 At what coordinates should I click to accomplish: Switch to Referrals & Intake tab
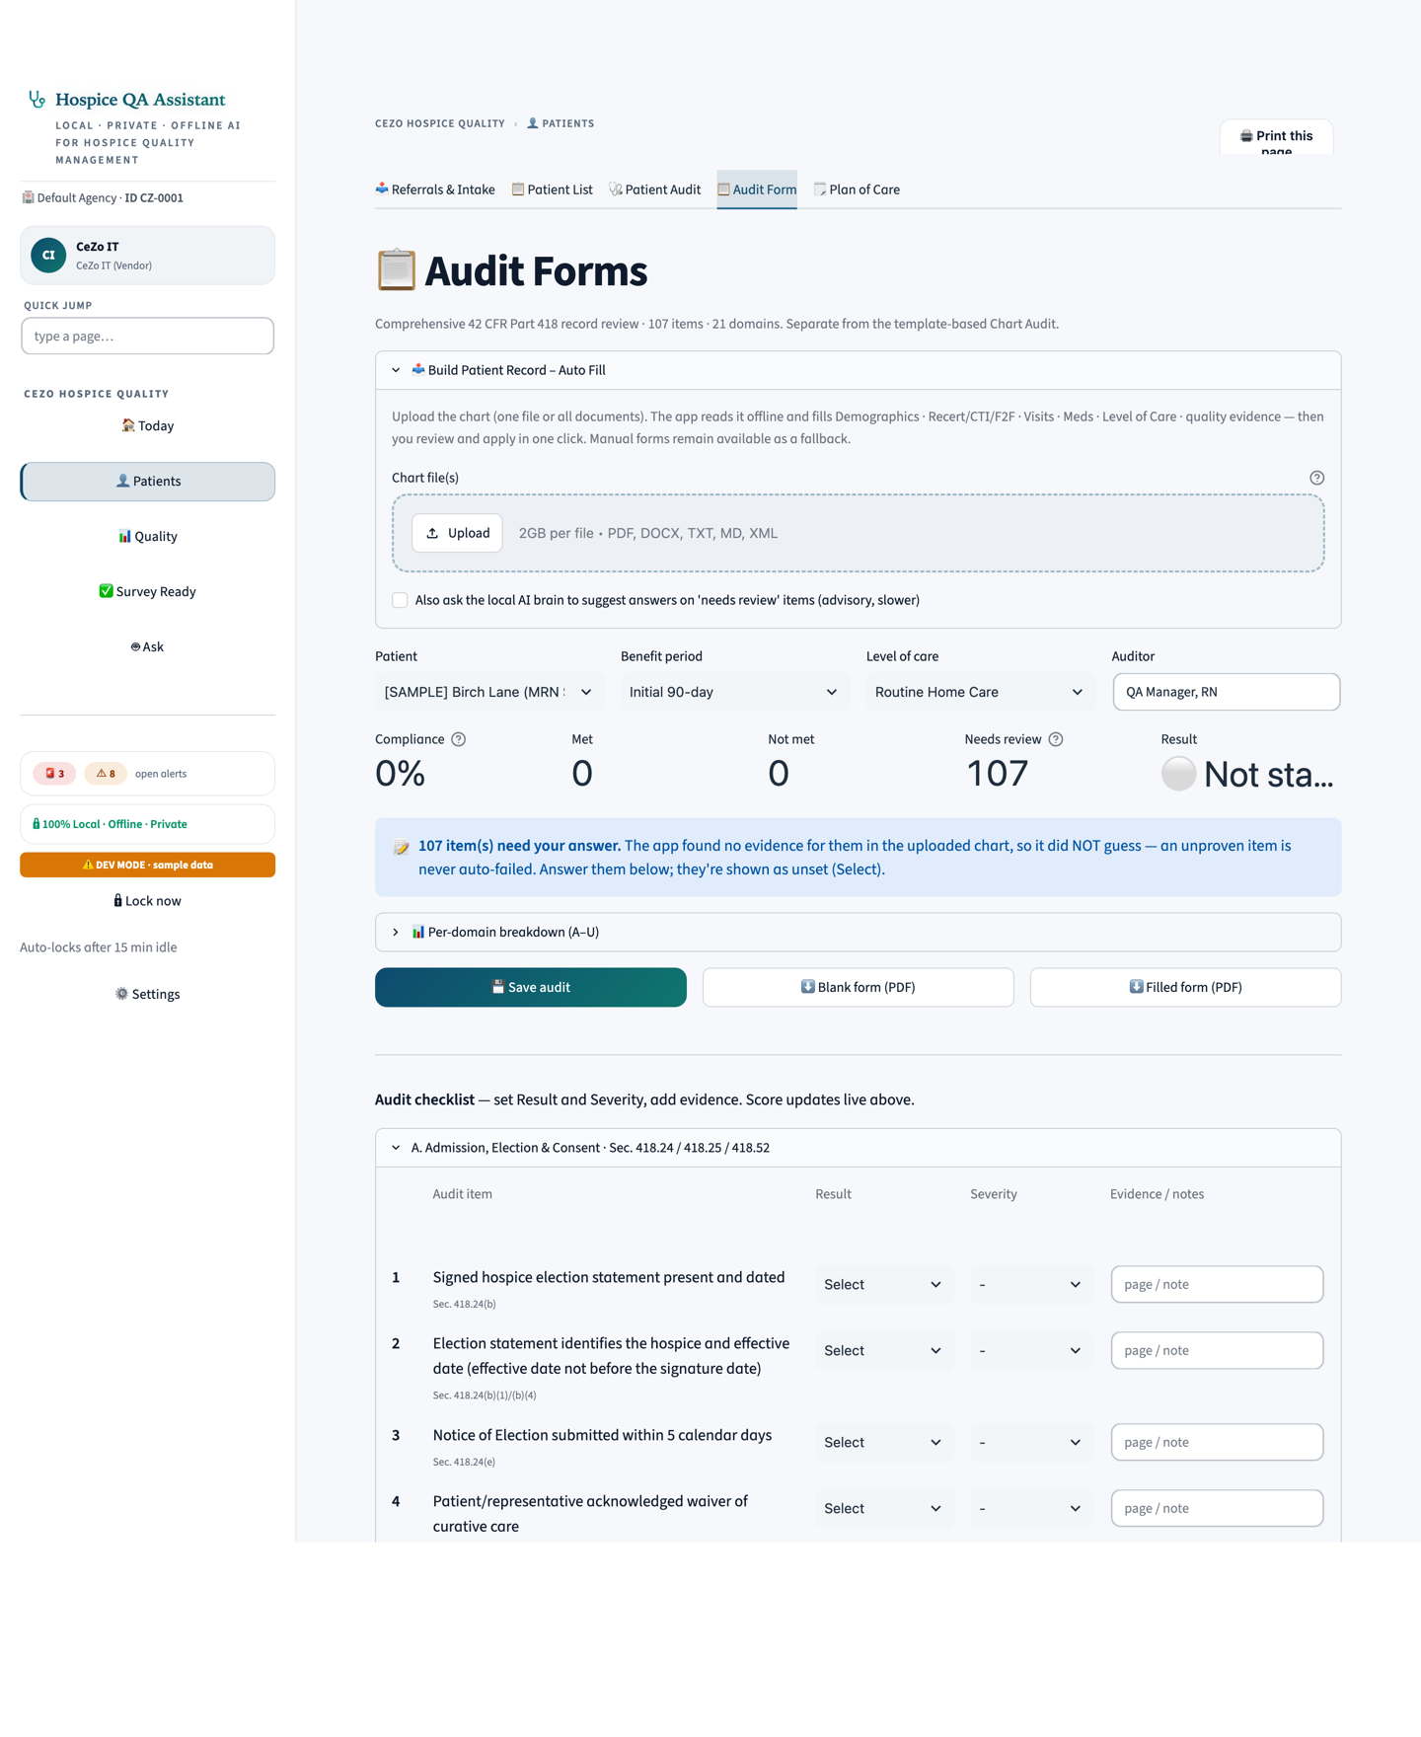coord(435,189)
